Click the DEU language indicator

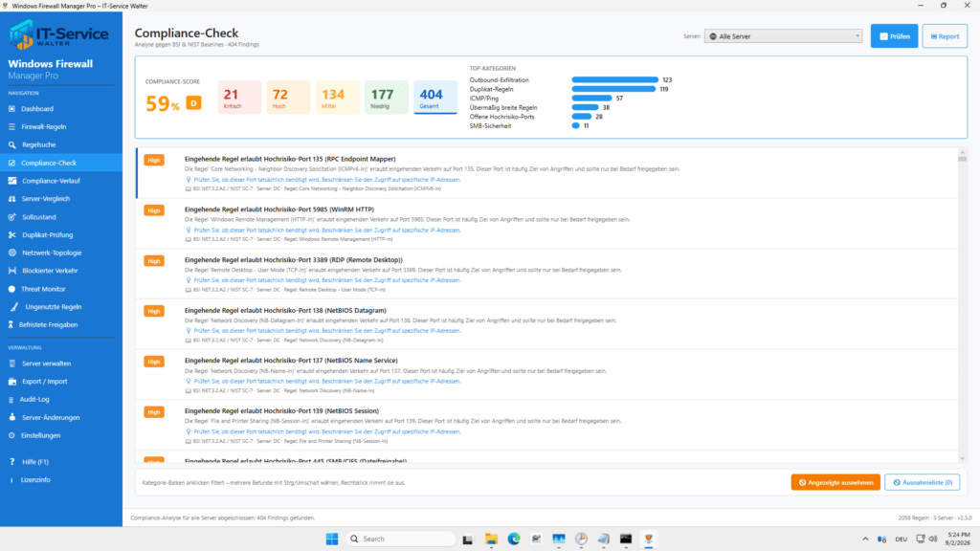click(901, 540)
